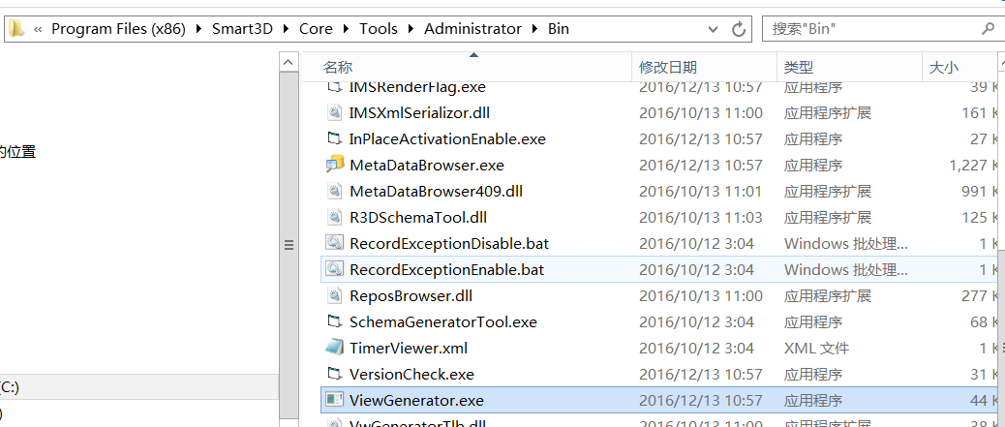
Task: Click the RecordExceptionDisable.bat file icon
Action: click(334, 244)
